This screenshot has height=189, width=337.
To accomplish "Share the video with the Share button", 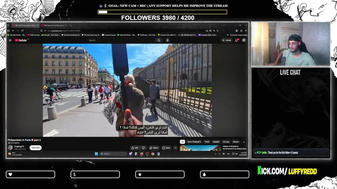I will coord(154,148).
